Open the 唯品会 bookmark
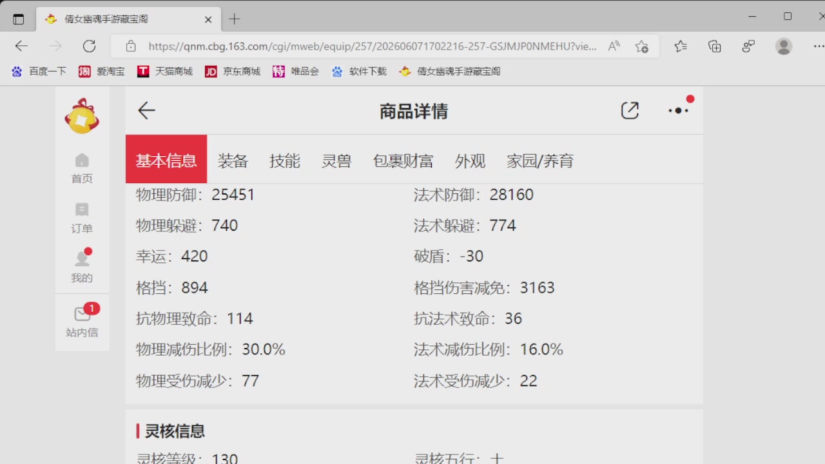The height and width of the screenshot is (464, 825). [x=296, y=72]
